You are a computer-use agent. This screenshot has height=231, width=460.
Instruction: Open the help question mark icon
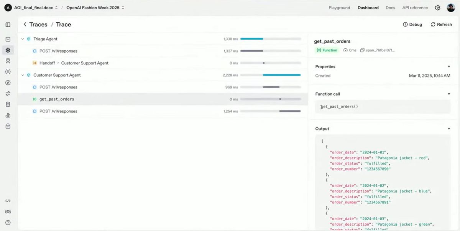[8, 222]
